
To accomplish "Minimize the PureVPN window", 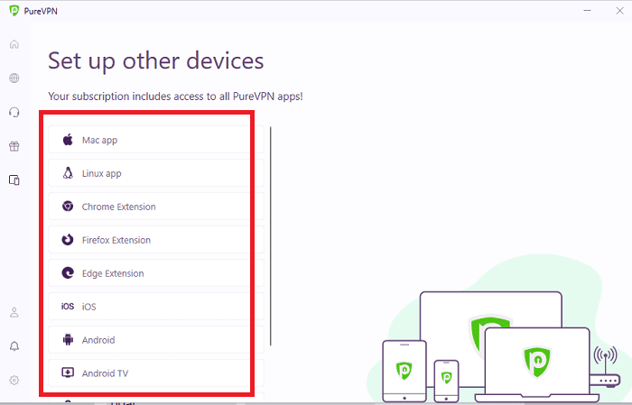I will click(587, 11).
